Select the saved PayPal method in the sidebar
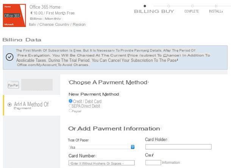This screenshot has width=231, height=168. pos(31,85)
